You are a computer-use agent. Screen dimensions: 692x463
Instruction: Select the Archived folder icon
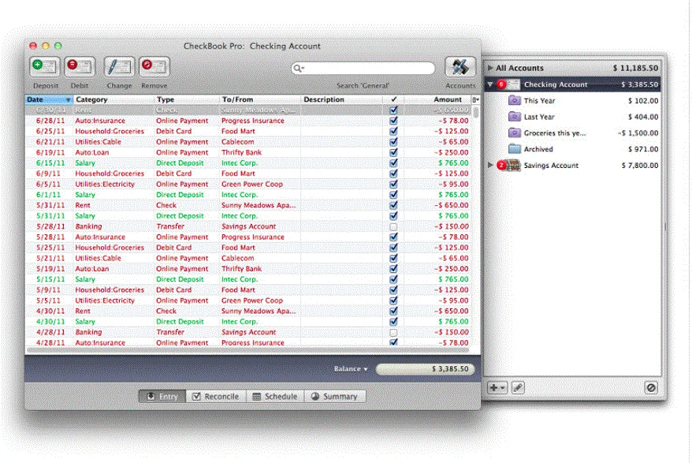click(x=515, y=149)
